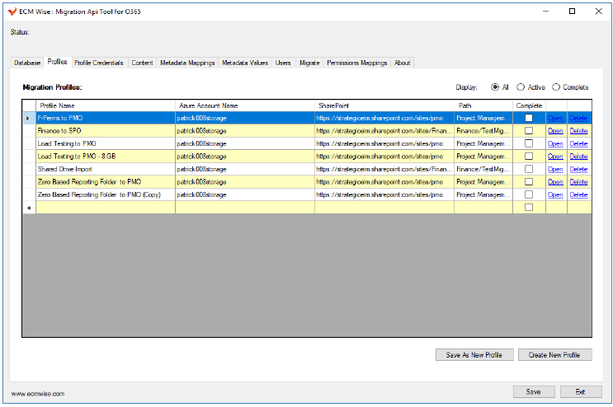Select the All display radio button
Image resolution: width=613 pixels, height=407 pixels.
point(495,87)
